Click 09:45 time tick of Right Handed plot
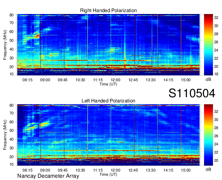 pyautogui.click(x=63, y=80)
